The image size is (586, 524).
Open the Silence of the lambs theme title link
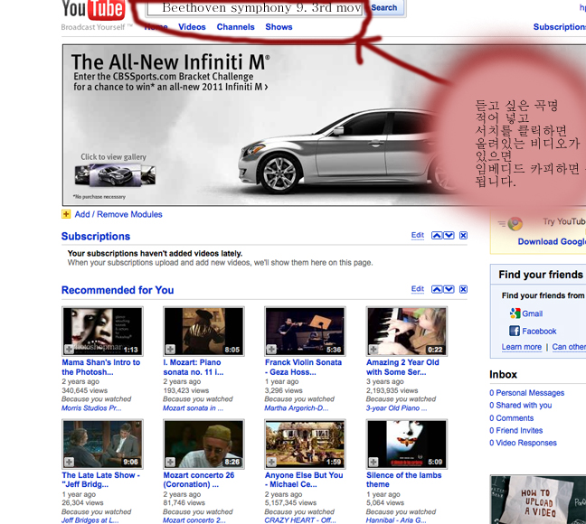click(403, 480)
